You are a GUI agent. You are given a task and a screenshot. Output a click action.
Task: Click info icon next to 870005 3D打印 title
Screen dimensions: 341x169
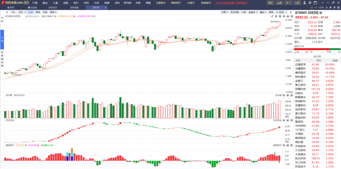pos(321,13)
